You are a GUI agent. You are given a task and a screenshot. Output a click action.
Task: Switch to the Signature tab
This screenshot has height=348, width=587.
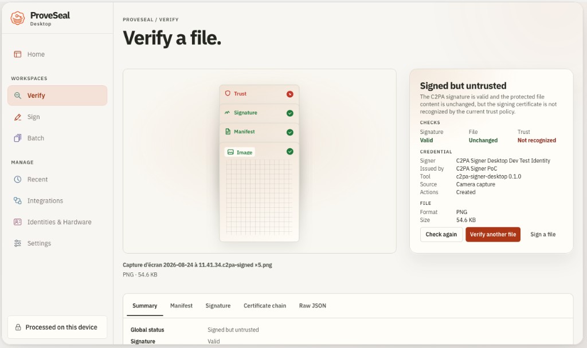[x=218, y=306]
